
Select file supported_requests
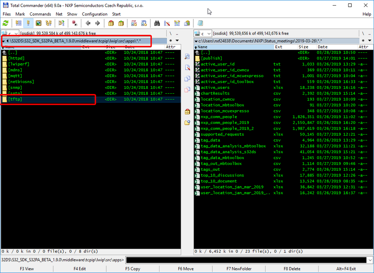283,134
